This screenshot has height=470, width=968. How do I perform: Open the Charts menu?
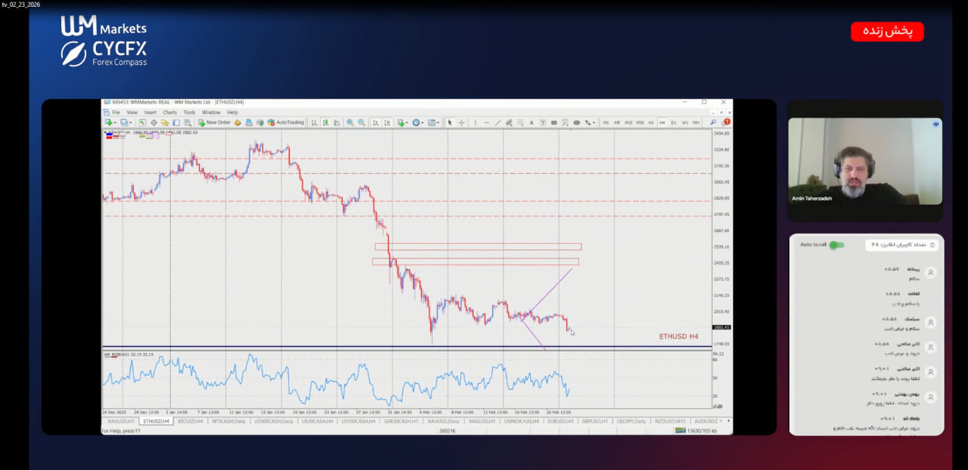[170, 112]
